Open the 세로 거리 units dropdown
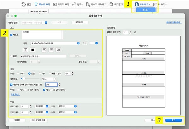The height and width of the screenshot is (129, 189). click(41, 106)
